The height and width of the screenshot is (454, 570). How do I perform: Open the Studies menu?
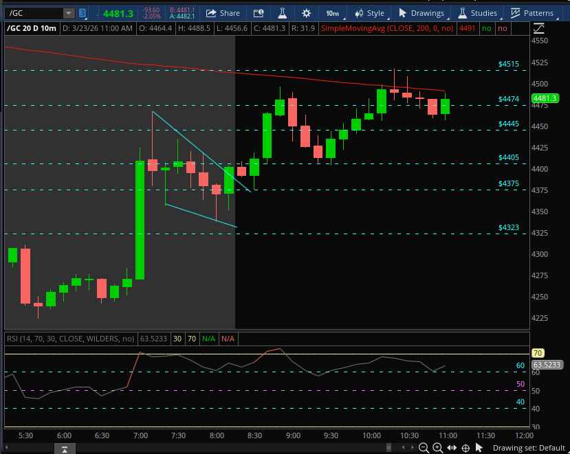(477, 14)
